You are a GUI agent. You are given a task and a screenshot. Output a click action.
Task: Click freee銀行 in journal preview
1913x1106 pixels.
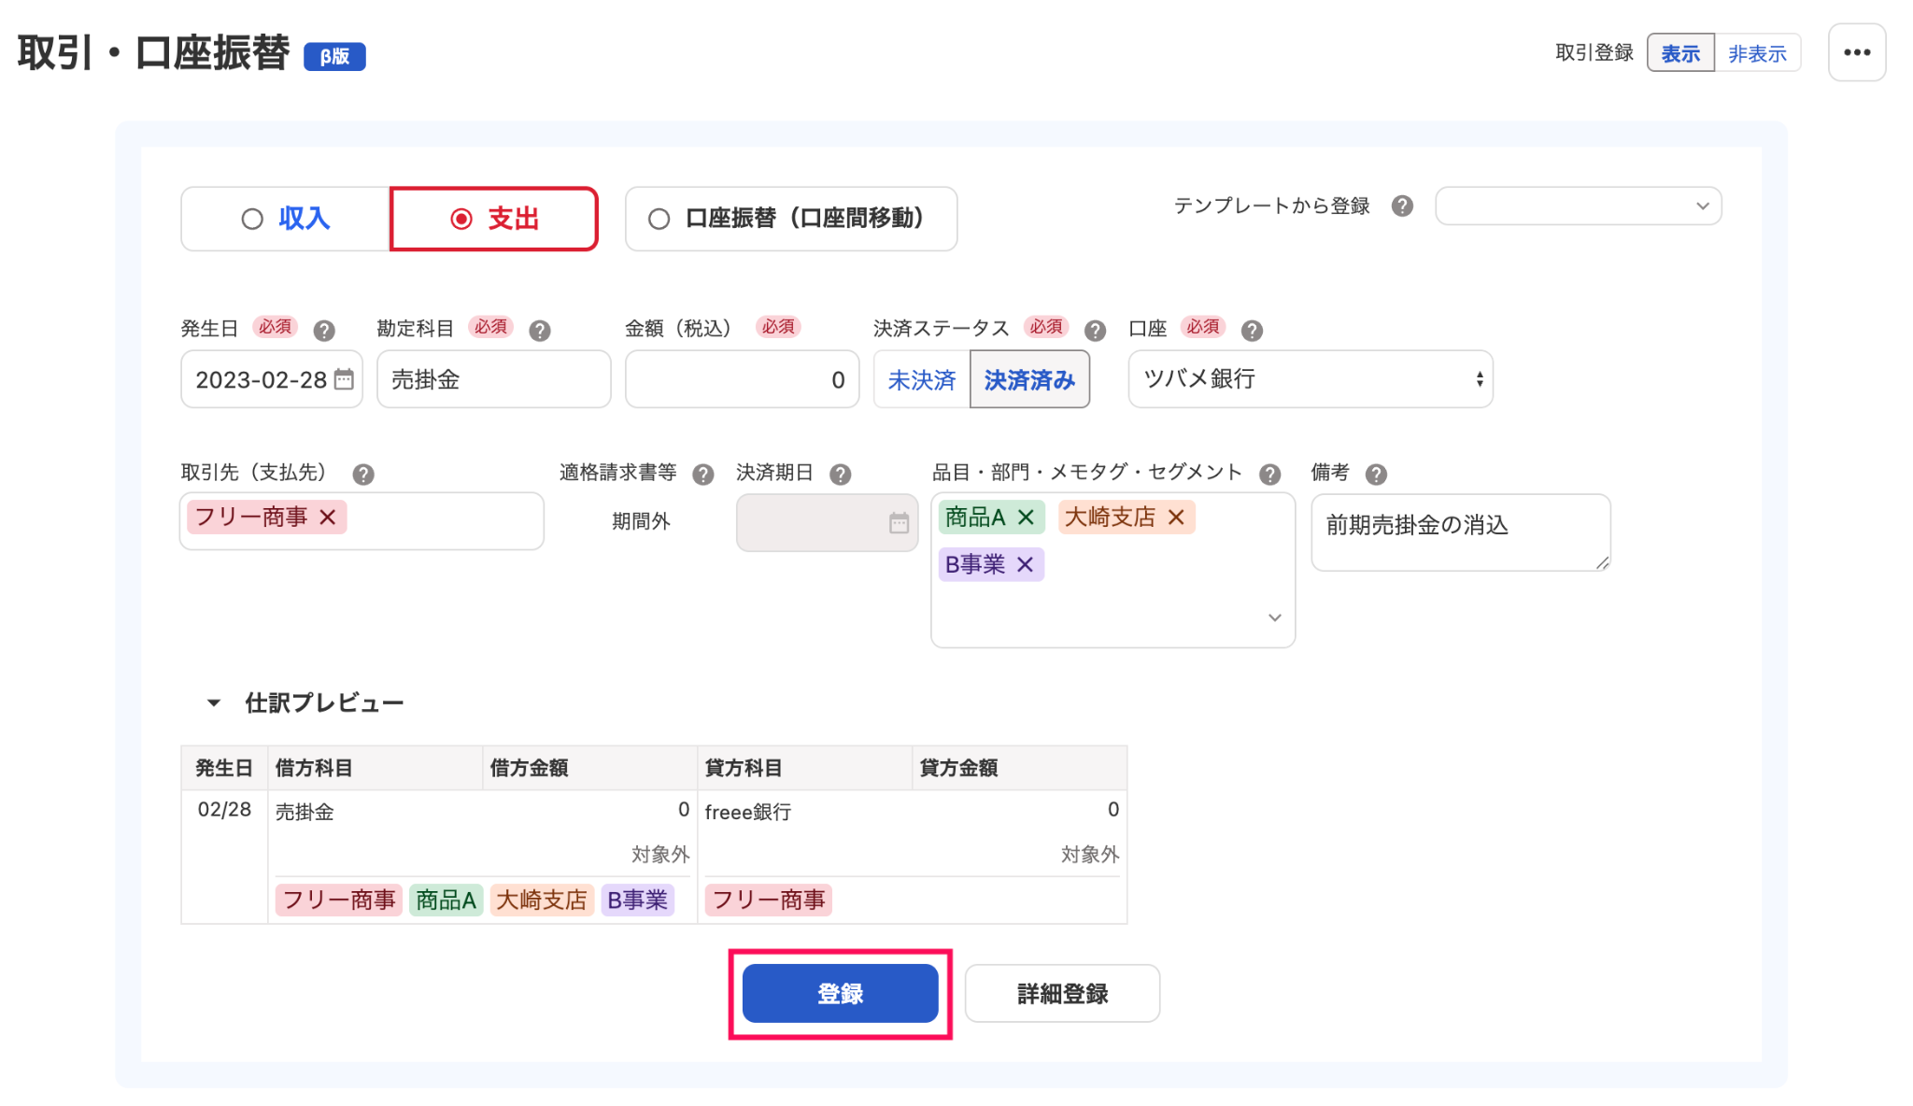click(x=747, y=813)
